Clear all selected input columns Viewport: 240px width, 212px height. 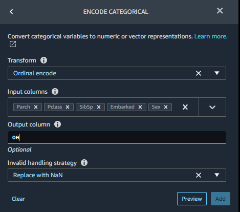pyautogui.click(x=185, y=107)
